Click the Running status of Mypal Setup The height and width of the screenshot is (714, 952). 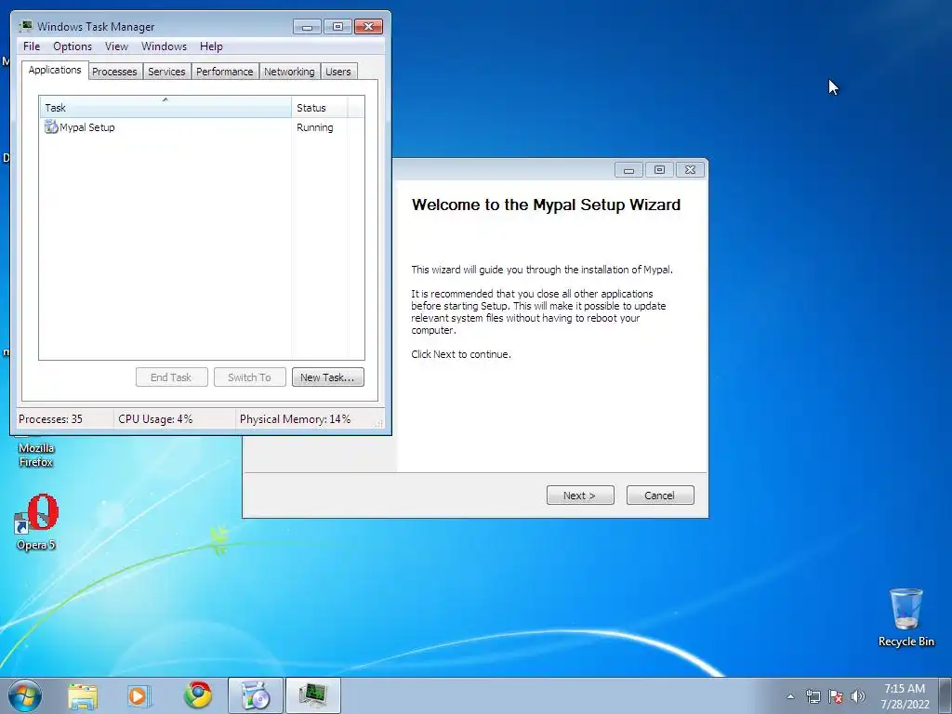point(314,127)
